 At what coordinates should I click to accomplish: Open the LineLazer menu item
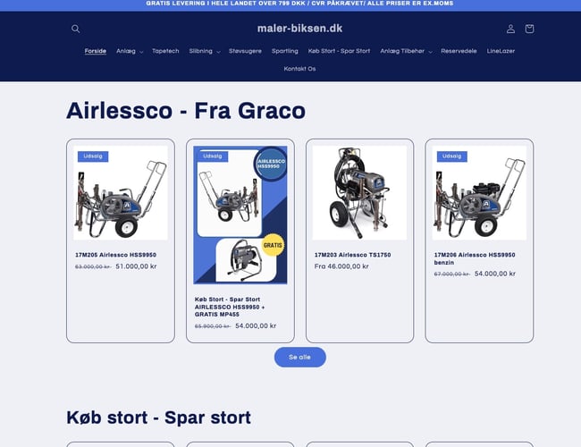501,51
